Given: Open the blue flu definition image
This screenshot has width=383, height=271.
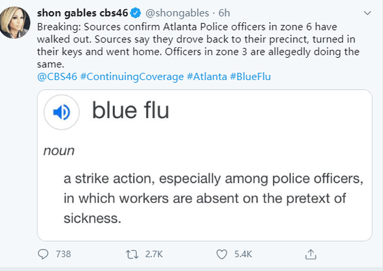Looking at the screenshot, I should pos(205,165).
